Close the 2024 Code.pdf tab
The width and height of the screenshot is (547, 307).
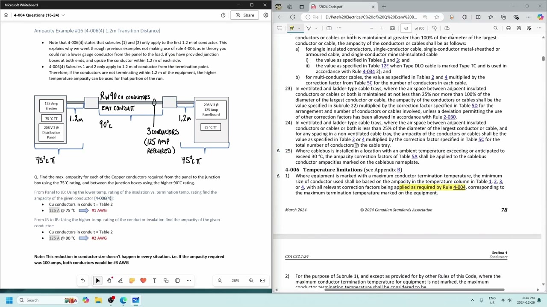click(x=373, y=7)
